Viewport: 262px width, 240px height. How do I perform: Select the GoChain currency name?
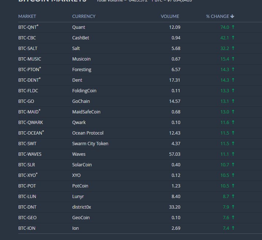click(x=81, y=101)
